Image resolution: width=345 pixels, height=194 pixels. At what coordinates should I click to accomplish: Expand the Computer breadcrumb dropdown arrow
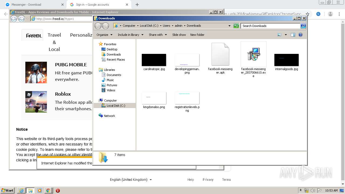pos(137,26)
